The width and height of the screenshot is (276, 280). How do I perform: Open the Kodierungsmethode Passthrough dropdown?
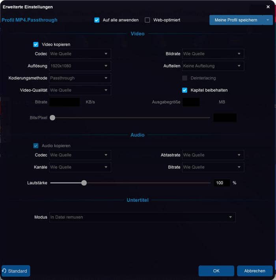pyautogui.click(x=80, y=78)
